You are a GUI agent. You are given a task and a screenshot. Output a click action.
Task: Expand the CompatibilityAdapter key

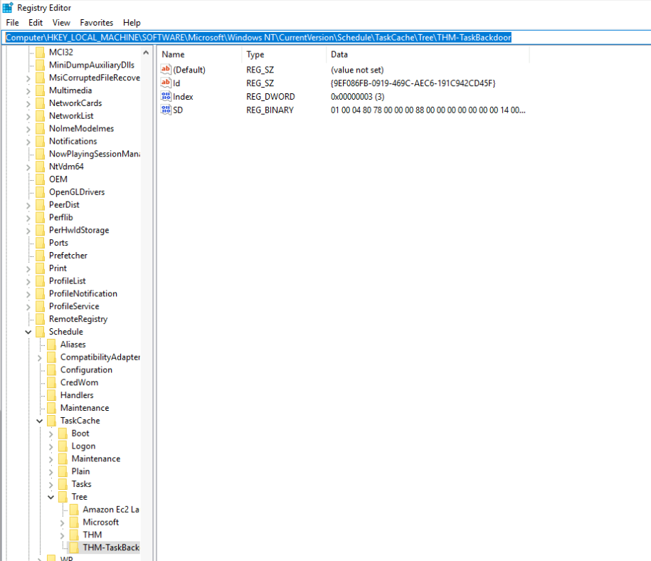coord(39,357)
